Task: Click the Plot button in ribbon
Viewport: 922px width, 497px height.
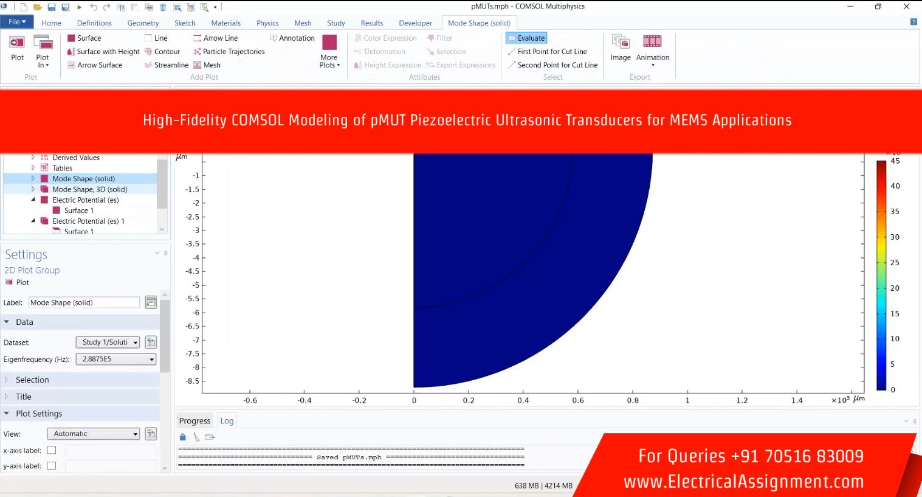Action: (x=18, y=47)
